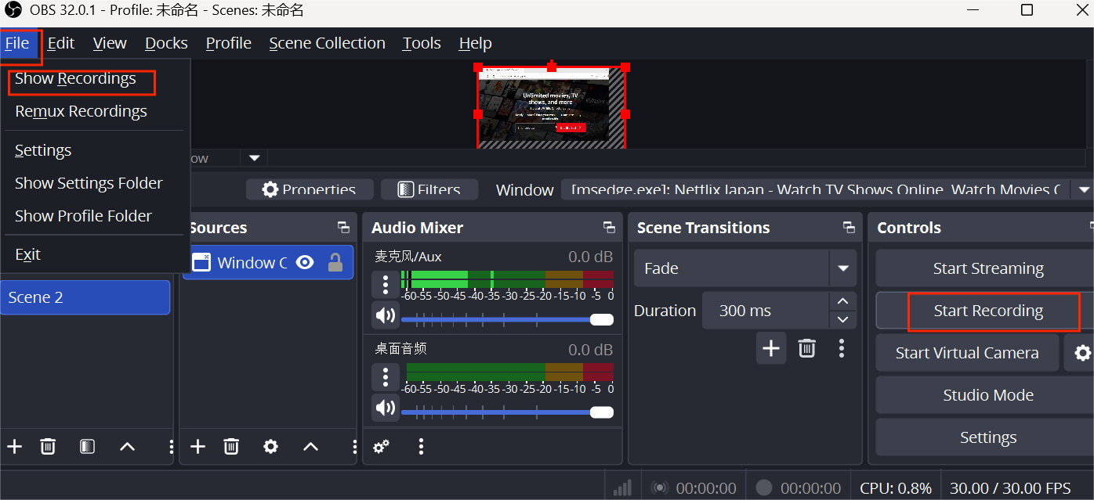Add a new scene transition
The width and height of the screenshot is (1094, 500).
coord(770,348)
